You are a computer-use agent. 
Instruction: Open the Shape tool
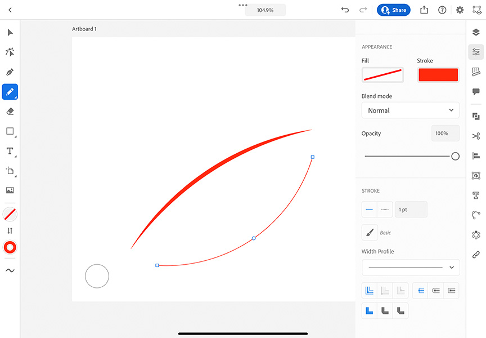[x=10, y=131]
